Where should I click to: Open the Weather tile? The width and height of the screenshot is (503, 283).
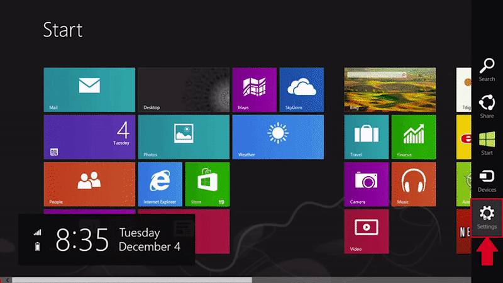point(277,136)
